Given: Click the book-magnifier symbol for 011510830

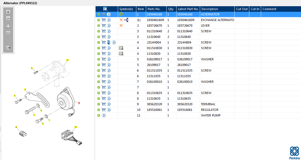Looking at the screenshot, I should (121, 48).
